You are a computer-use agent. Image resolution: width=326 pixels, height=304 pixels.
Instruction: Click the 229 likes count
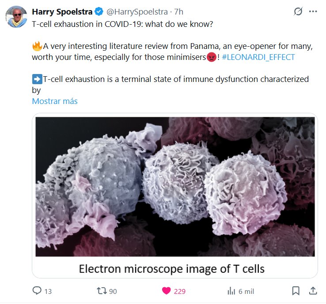pyautogui.click(x=180, y=291)
